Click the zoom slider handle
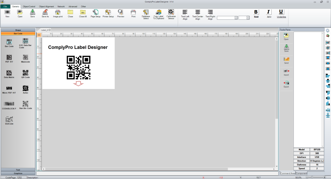The image size is (331, 179). [x=312, y=178]
